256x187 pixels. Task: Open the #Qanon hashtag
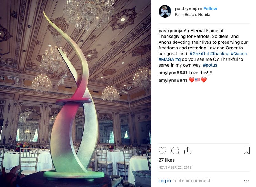(239, 54)
